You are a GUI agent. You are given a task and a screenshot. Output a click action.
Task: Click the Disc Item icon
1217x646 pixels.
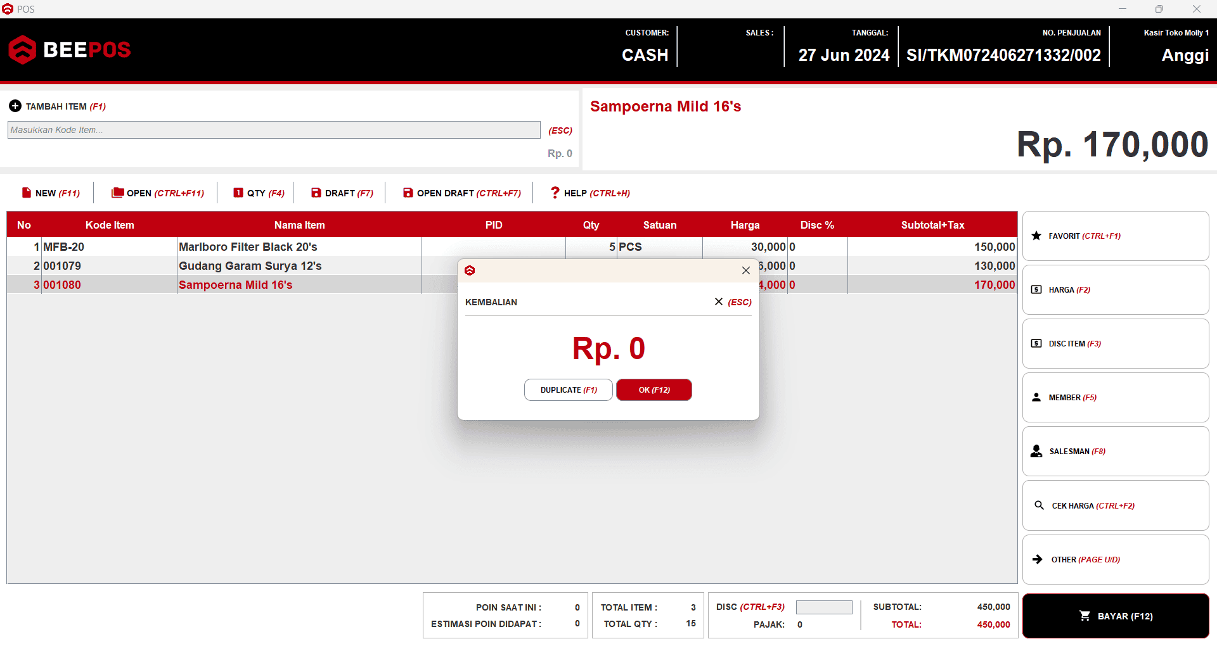1036,343
